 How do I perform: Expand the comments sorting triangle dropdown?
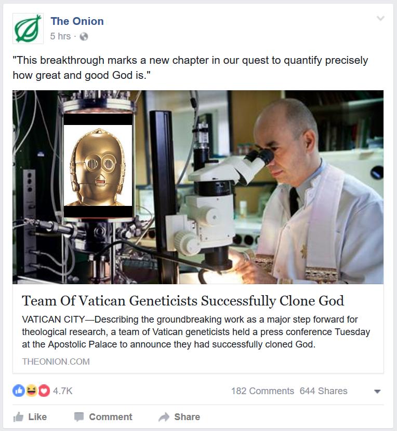point(377,392)
